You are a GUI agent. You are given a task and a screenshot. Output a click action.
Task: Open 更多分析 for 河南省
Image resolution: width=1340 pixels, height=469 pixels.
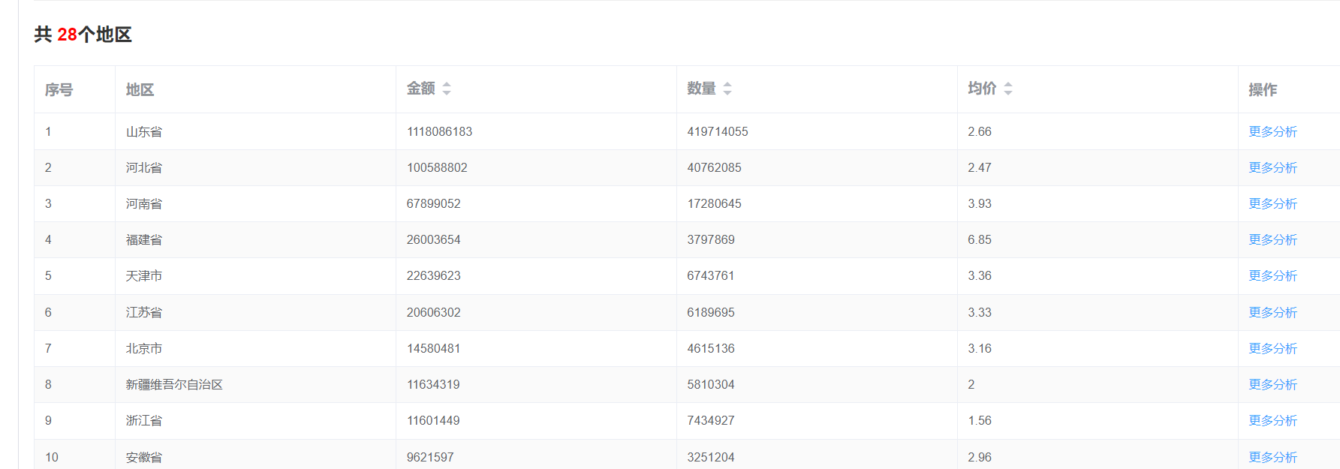click(x=1272, y=203)
